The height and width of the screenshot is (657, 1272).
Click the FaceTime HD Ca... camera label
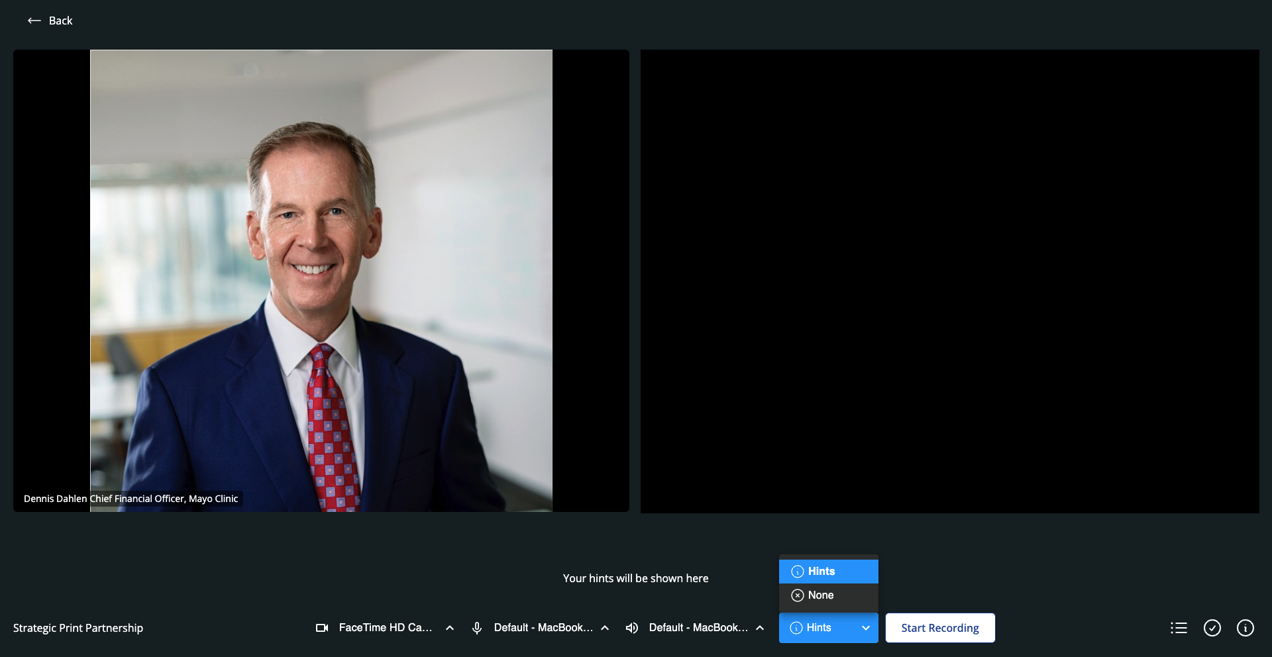[385, 628]
